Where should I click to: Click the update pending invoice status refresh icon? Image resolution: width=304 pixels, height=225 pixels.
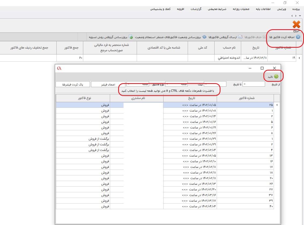pos(204,37)
